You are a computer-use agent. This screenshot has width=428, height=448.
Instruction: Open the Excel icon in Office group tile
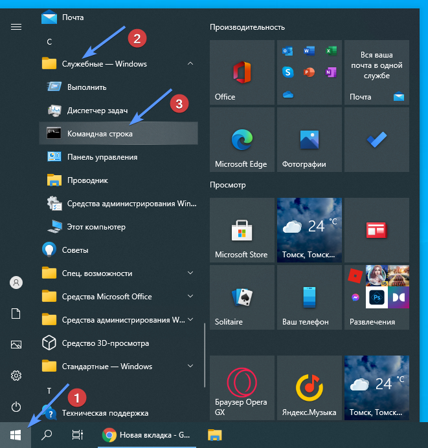331,51
